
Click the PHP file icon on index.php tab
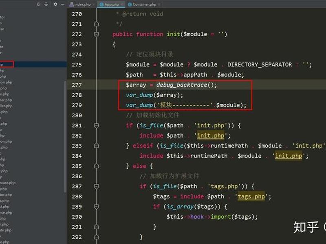point(71,4)
